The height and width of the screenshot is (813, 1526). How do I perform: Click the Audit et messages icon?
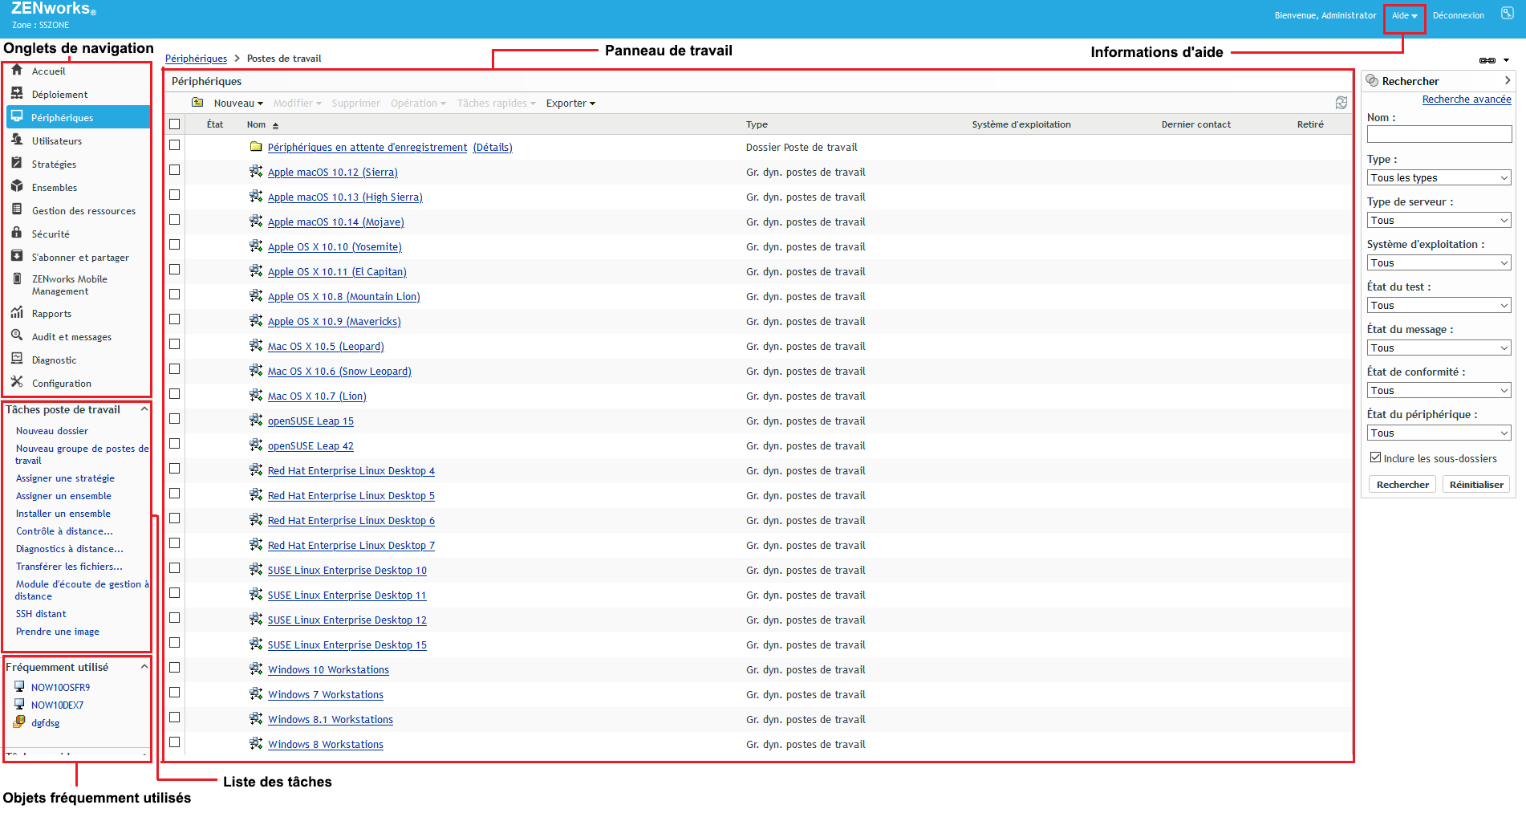point(17,335)
